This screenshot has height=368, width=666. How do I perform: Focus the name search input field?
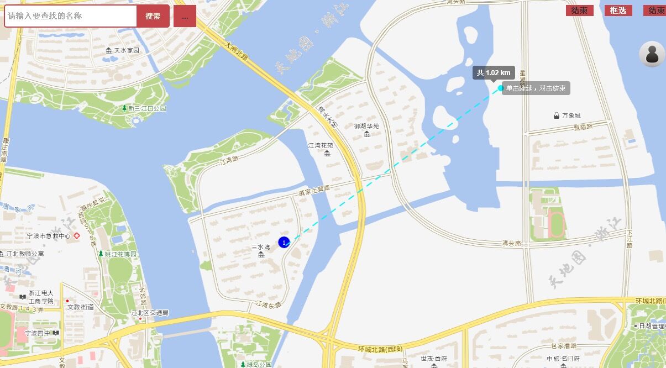pyautogui.click(x=71, y=16)
